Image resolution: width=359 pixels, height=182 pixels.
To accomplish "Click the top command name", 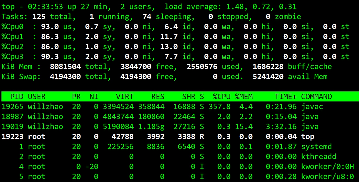I will (x=308, y=136).
